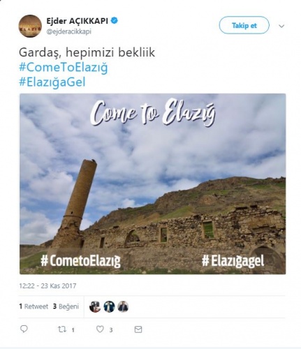Click the first liker's avatar

coord(95,306)
